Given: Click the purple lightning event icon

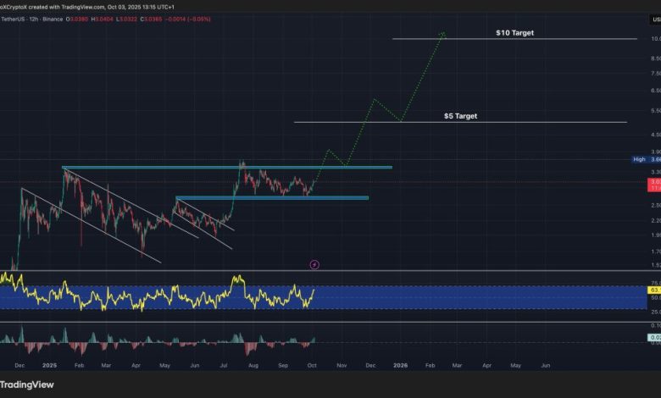Looking at the screenshot, I should 314,264.
